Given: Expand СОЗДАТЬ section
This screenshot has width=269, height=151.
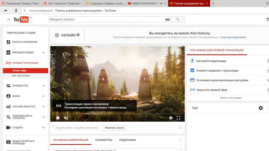Looking at the screenshot, I should point(43,128).
